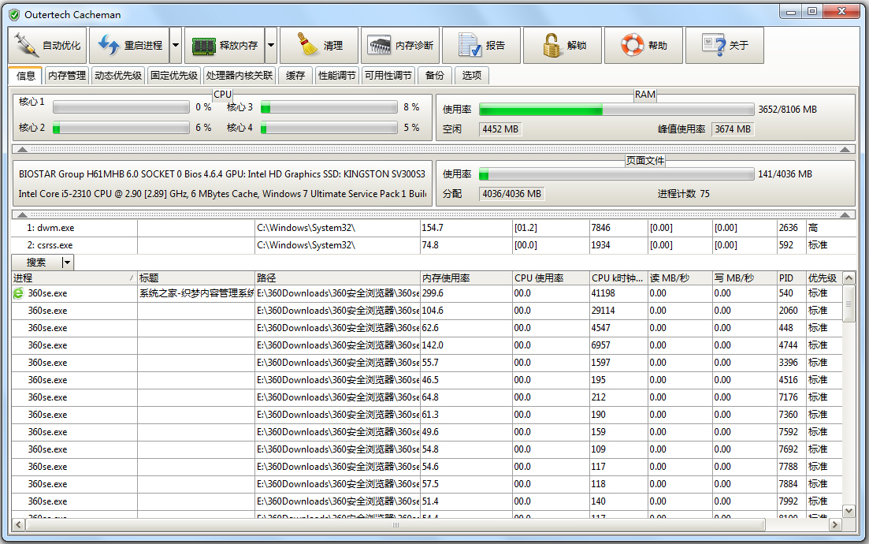
Task: Select the process row with PID 7176
Action: tap(427, 397)
